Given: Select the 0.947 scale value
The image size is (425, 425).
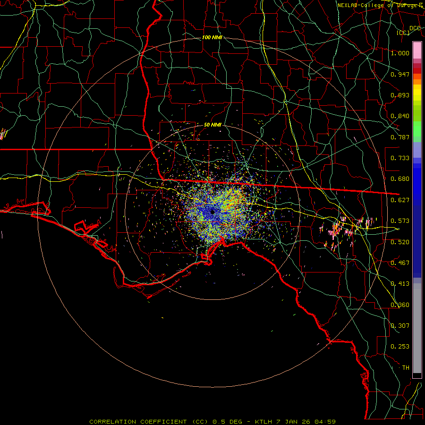Looking at the screenshot, I should [400, 74].
